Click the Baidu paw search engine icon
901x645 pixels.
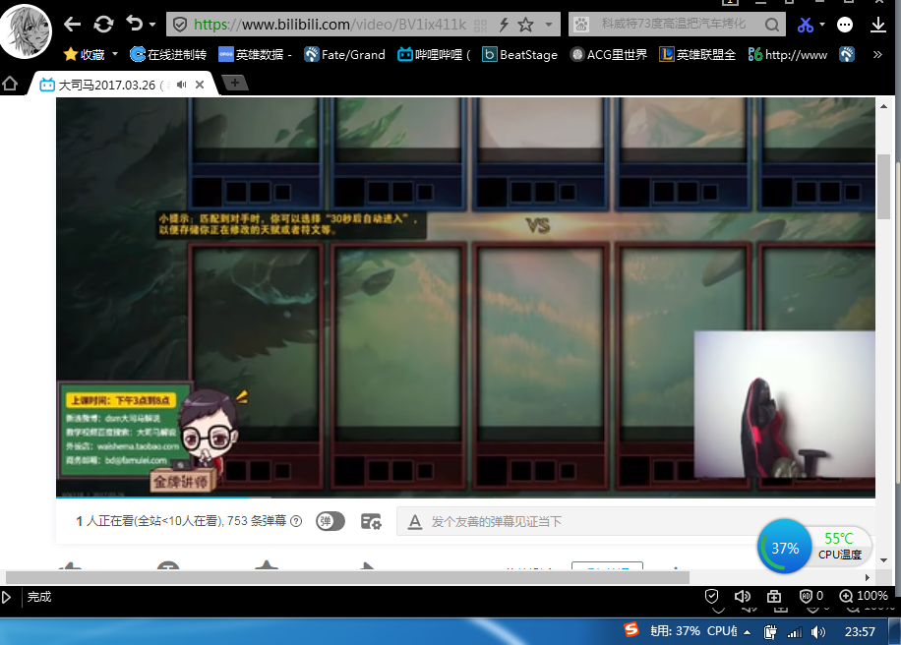(x=581, y=25)
